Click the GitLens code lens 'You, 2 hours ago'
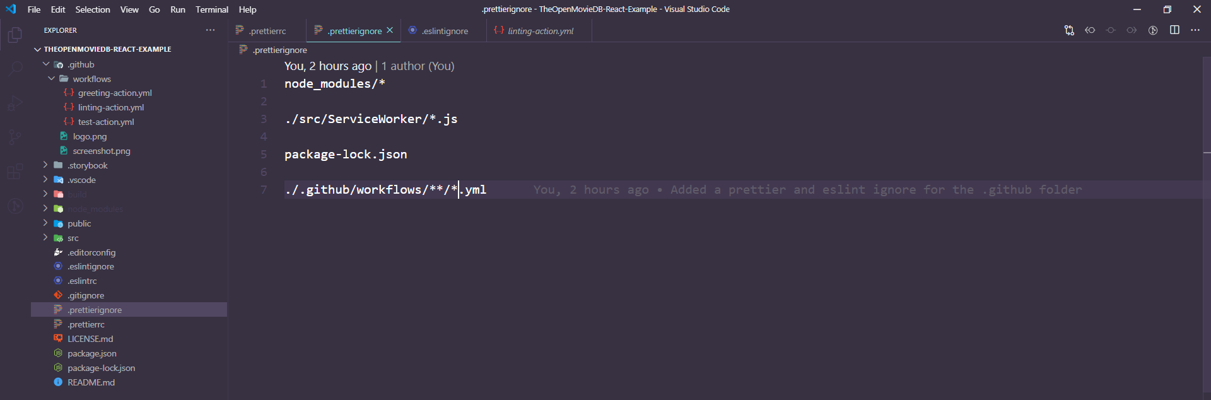The image size is (1211, 400). [328, 66]
